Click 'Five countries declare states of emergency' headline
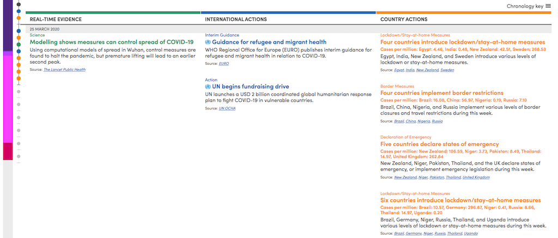558x238 pixels. pos(440,144)
